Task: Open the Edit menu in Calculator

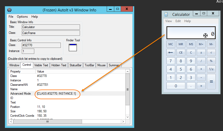Action: tap(178, 21)
